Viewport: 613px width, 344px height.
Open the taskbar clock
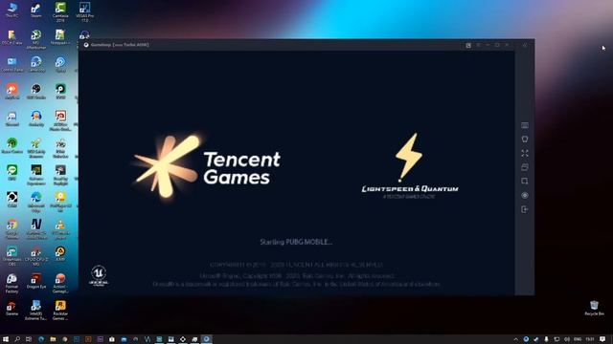tap(590, 339)
